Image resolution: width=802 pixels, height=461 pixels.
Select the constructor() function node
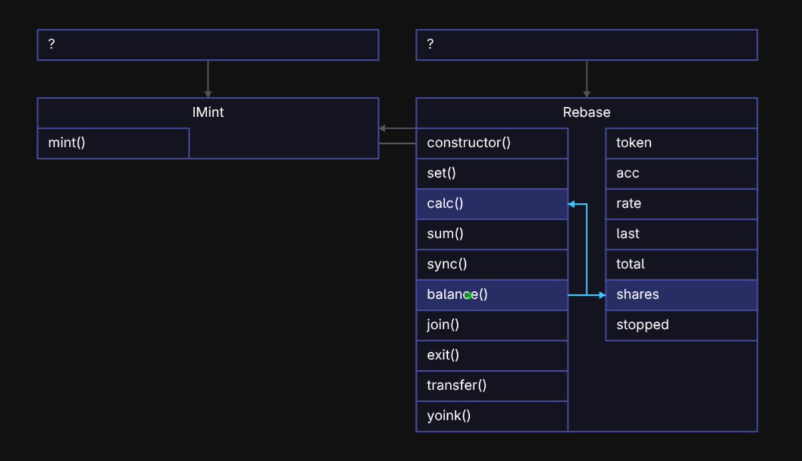(492, 143)
